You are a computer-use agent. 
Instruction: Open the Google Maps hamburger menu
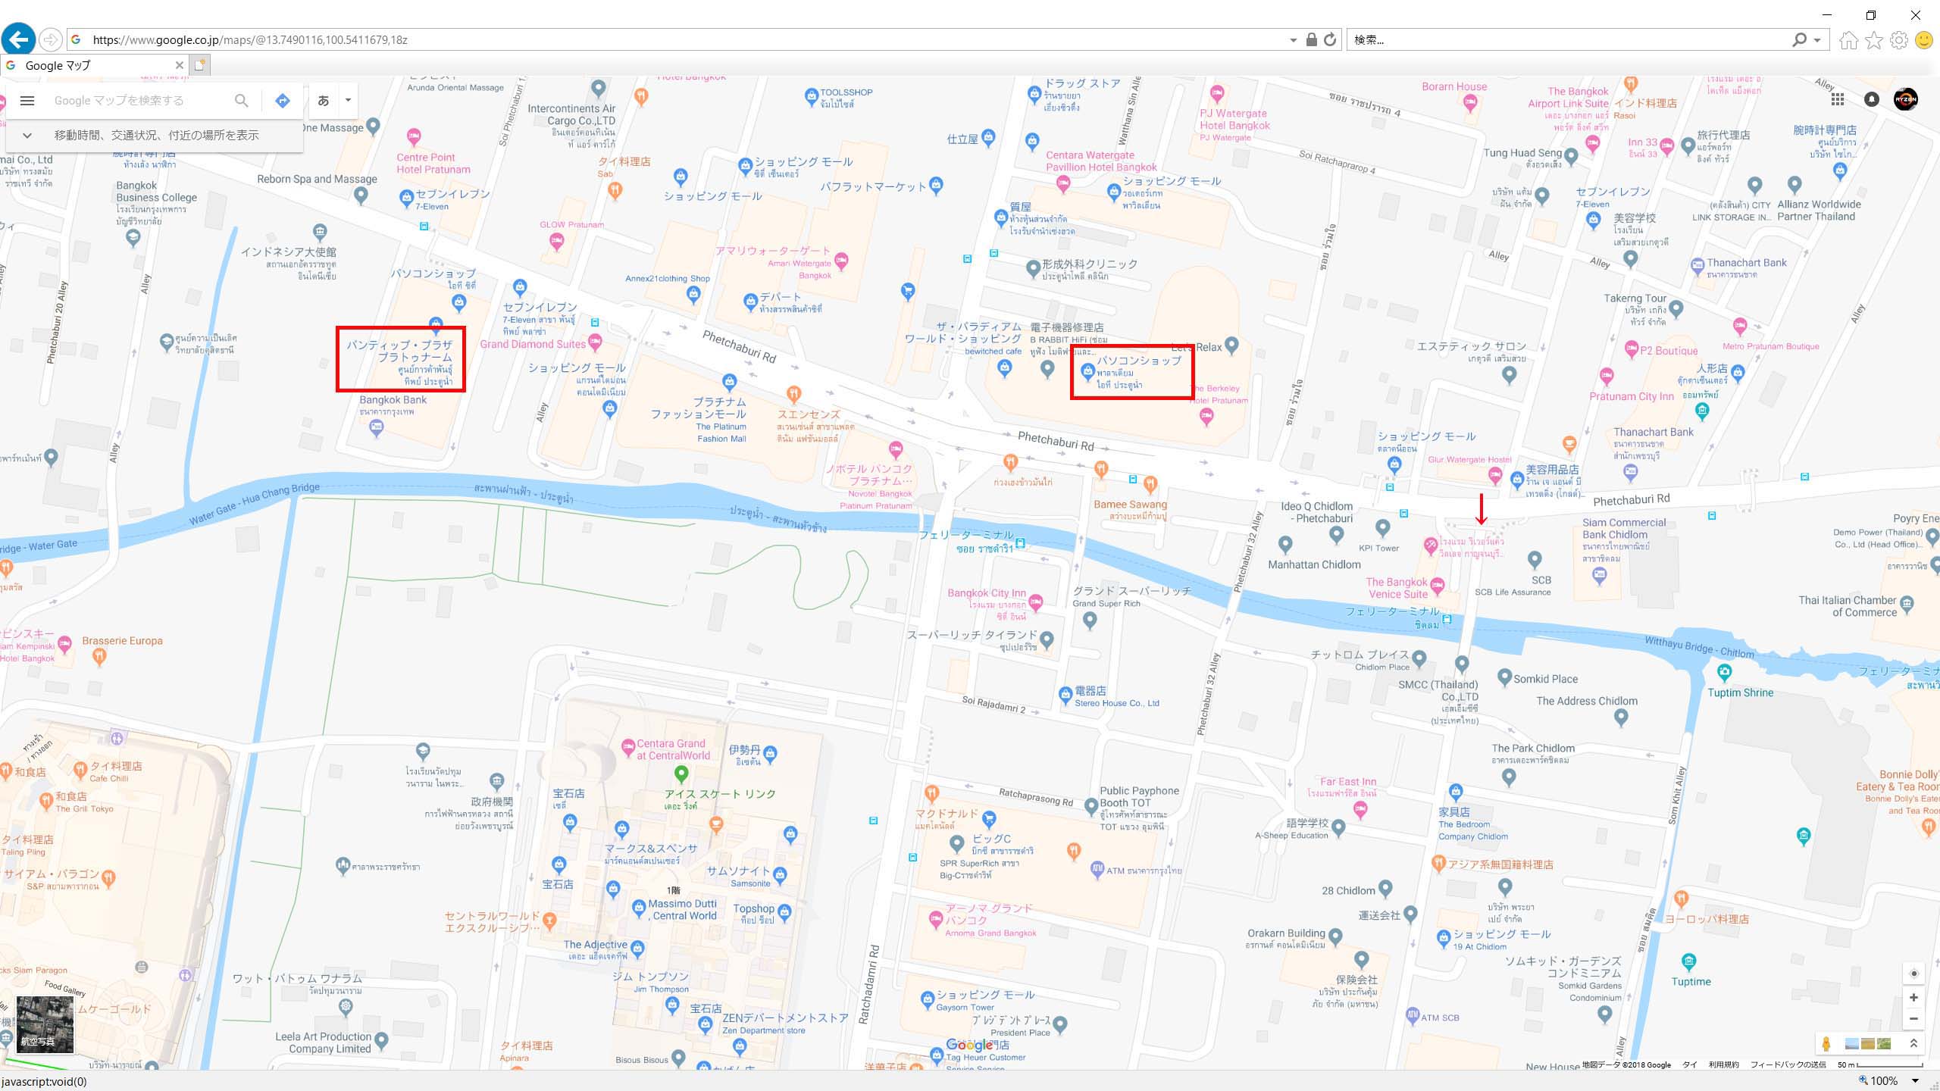(27, 101)
